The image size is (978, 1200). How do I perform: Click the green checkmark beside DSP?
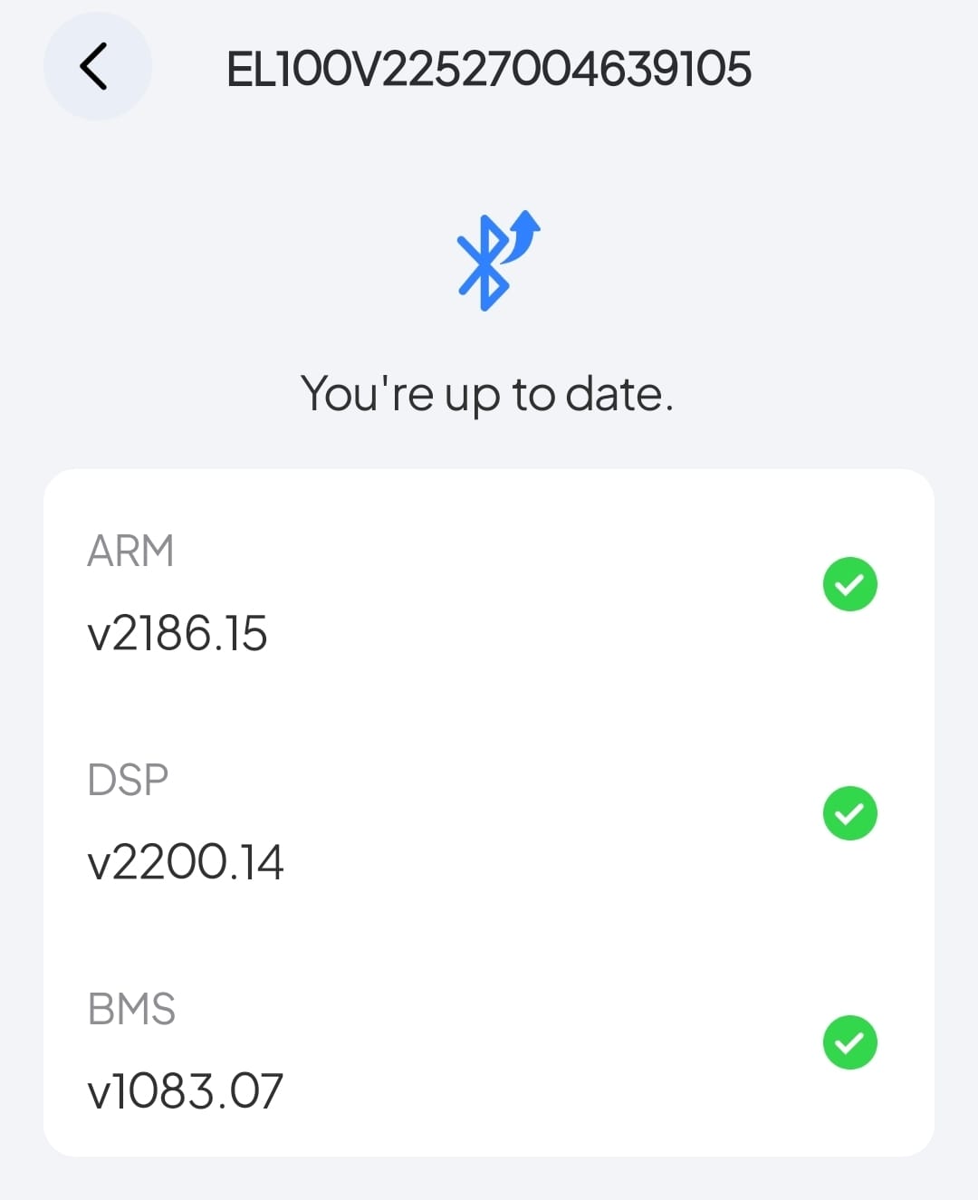coord(849,813)
